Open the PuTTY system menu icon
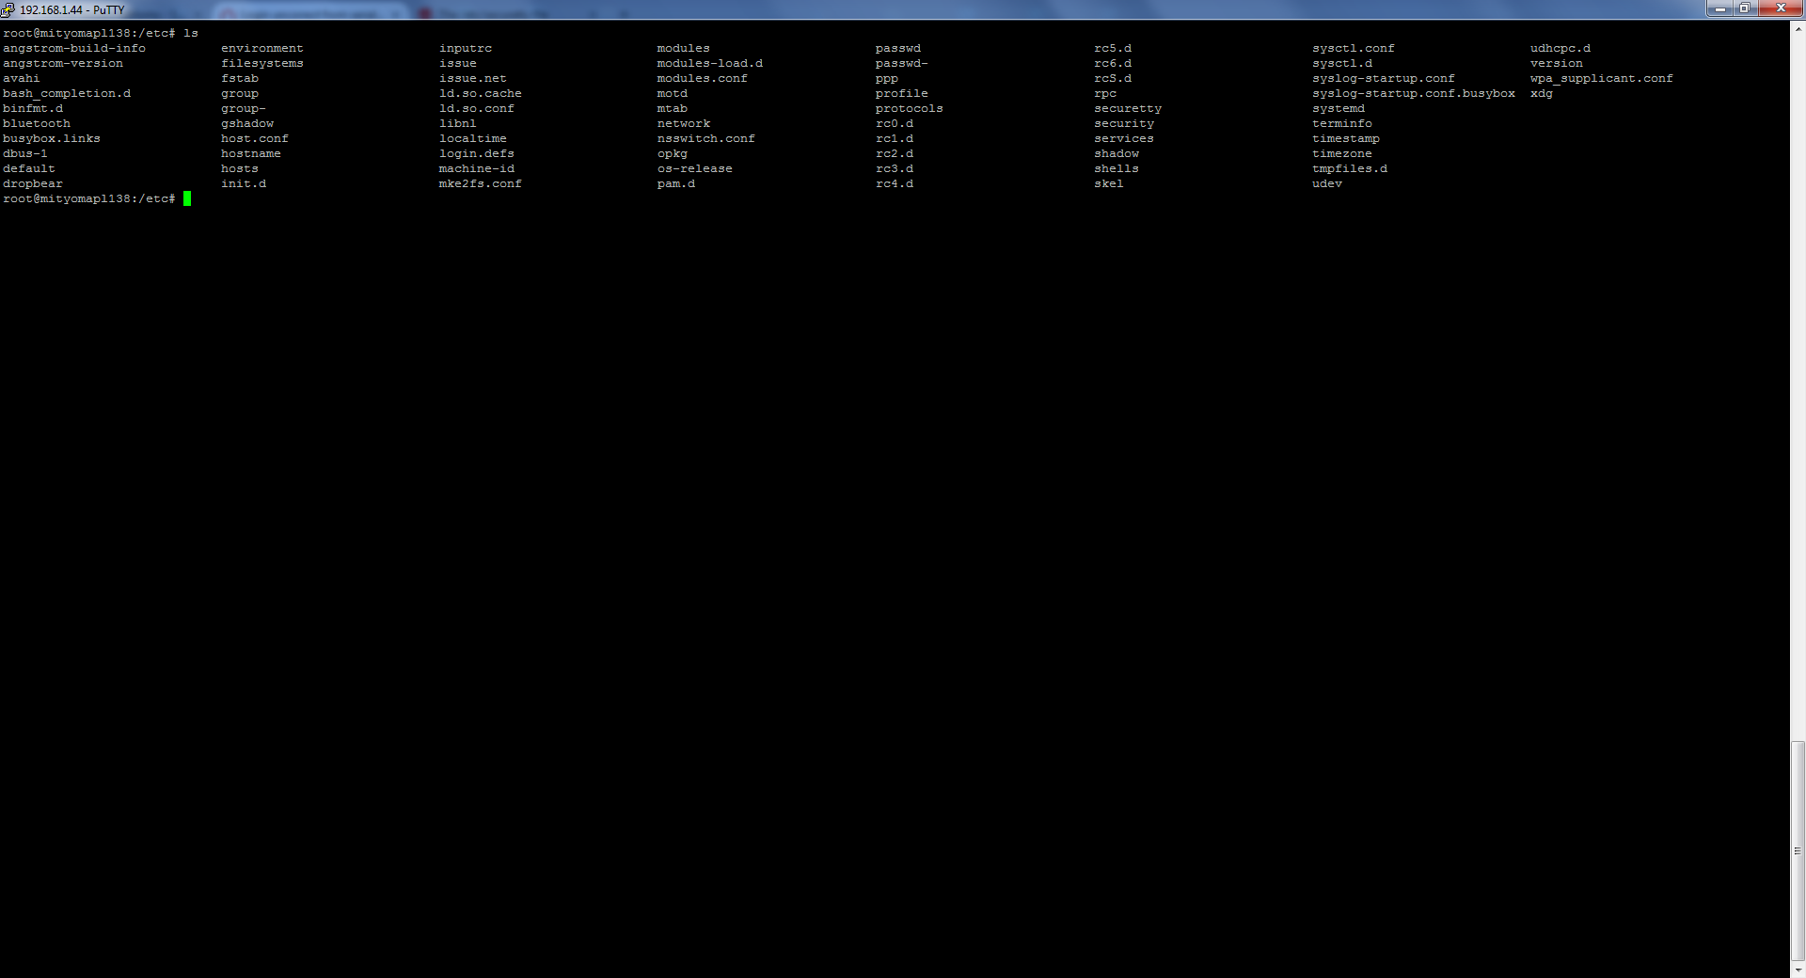The width and height of the screenshot is (1806, 978). [8, 9]
